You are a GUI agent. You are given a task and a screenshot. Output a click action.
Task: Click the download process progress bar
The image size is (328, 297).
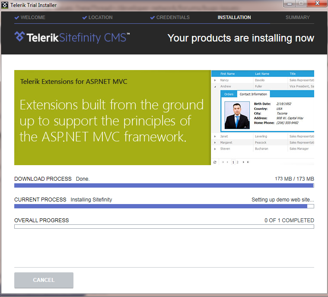pyautogui.click(x=164, y=185)
